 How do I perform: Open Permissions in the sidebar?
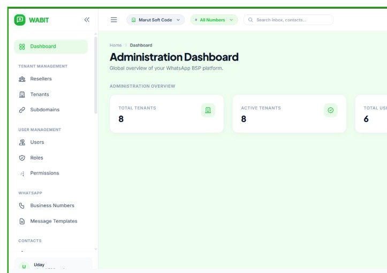tap(51, 173)
